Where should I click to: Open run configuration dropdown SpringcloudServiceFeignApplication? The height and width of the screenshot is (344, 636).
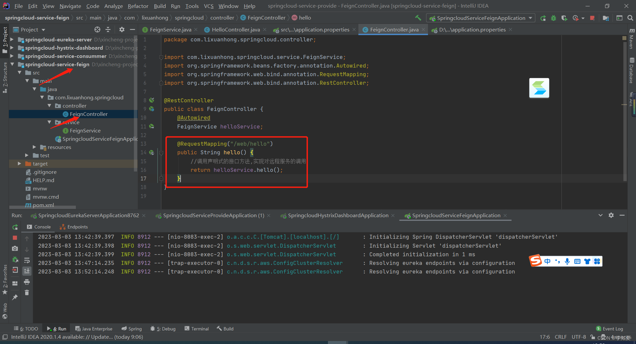[481, 18]
